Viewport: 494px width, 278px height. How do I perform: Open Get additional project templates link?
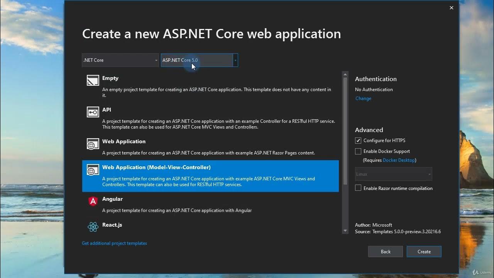[x=114, y=243]
